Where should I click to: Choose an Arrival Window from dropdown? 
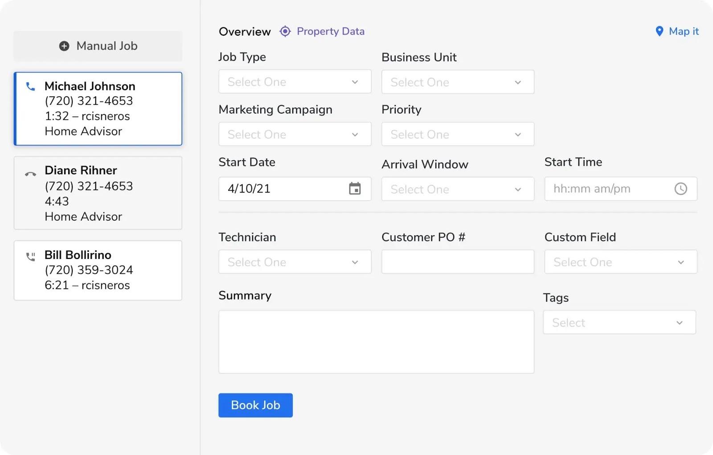(458, 189)
